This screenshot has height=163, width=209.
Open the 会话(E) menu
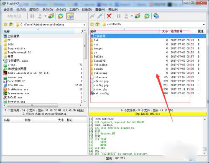click(x=8, y=10)
